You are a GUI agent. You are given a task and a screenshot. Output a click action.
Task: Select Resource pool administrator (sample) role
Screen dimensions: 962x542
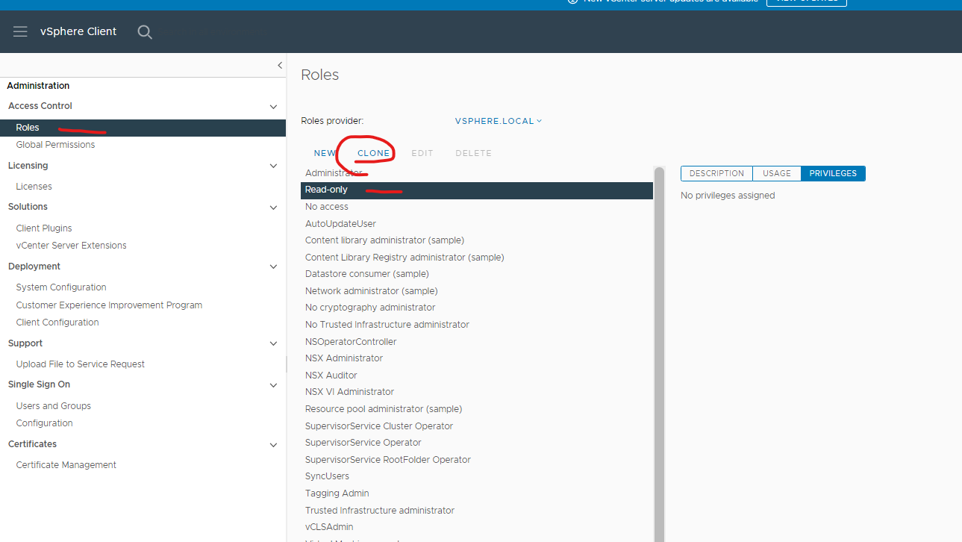(x=477, y=409)
